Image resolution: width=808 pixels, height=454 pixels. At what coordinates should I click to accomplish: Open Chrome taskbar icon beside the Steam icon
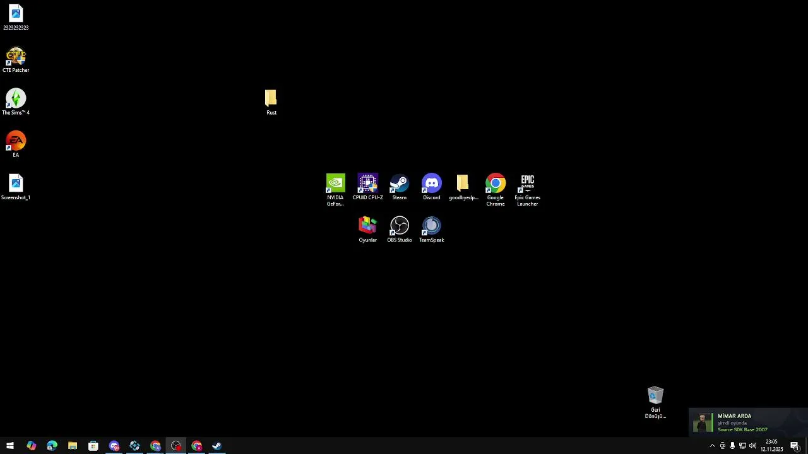click(197, 446)
